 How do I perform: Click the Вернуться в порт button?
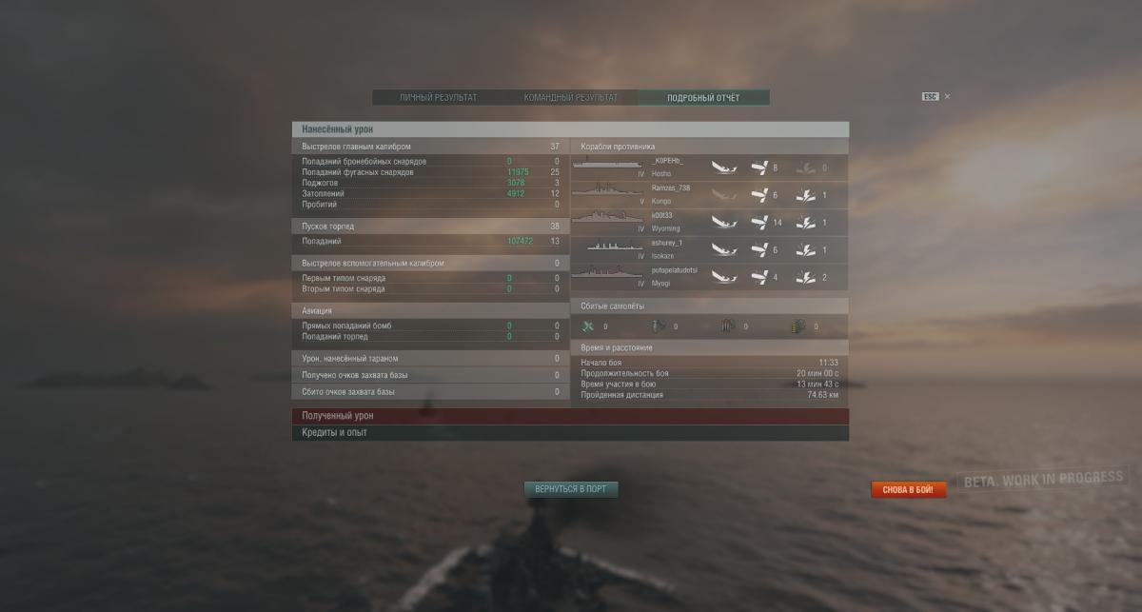pyautogui.click(x=571, y=489)
